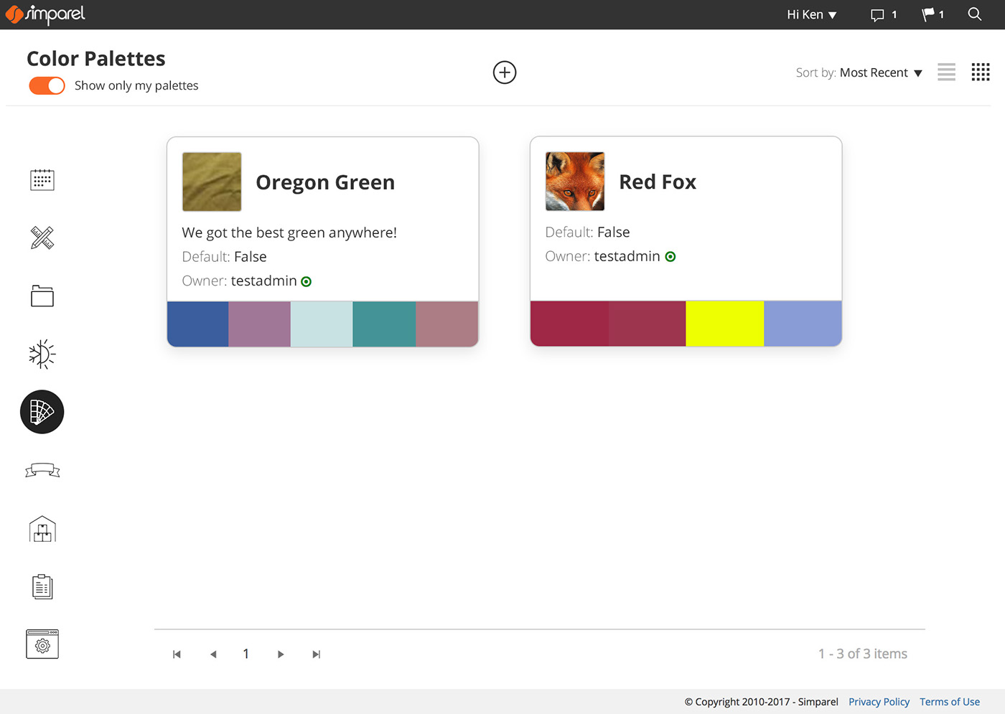Add a new color palette

click(x=505, y=72)
